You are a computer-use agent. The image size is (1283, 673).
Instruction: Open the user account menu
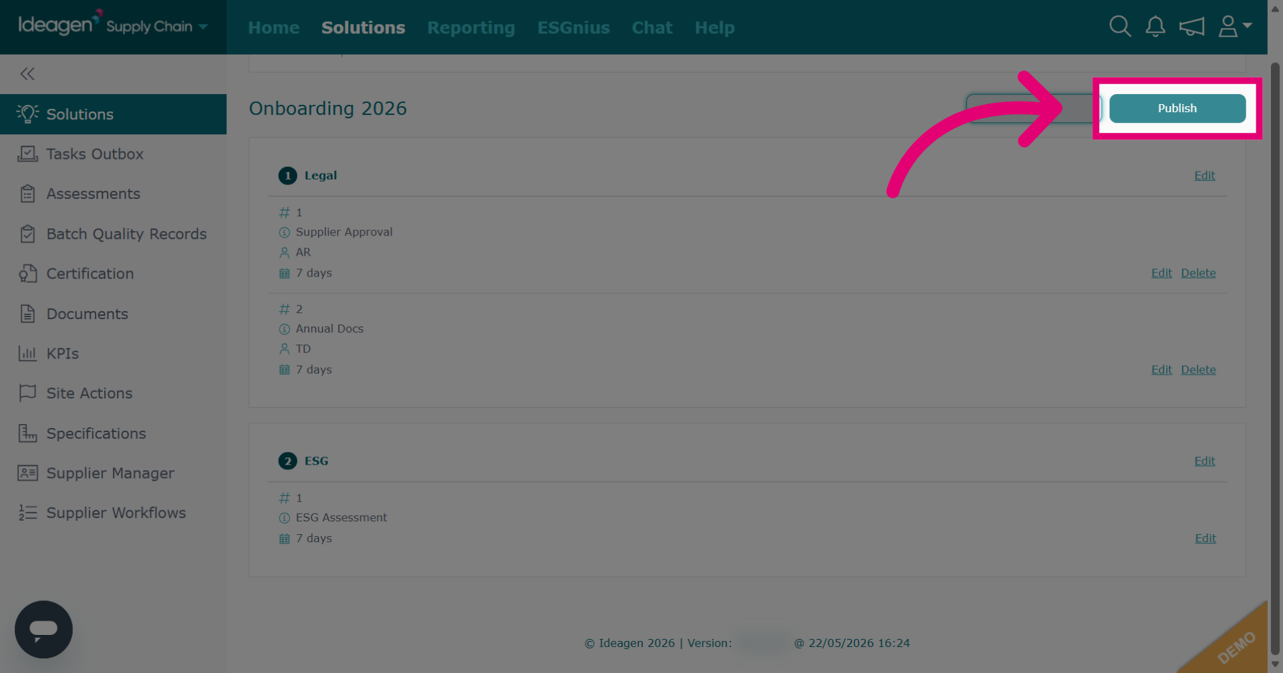1235,27
